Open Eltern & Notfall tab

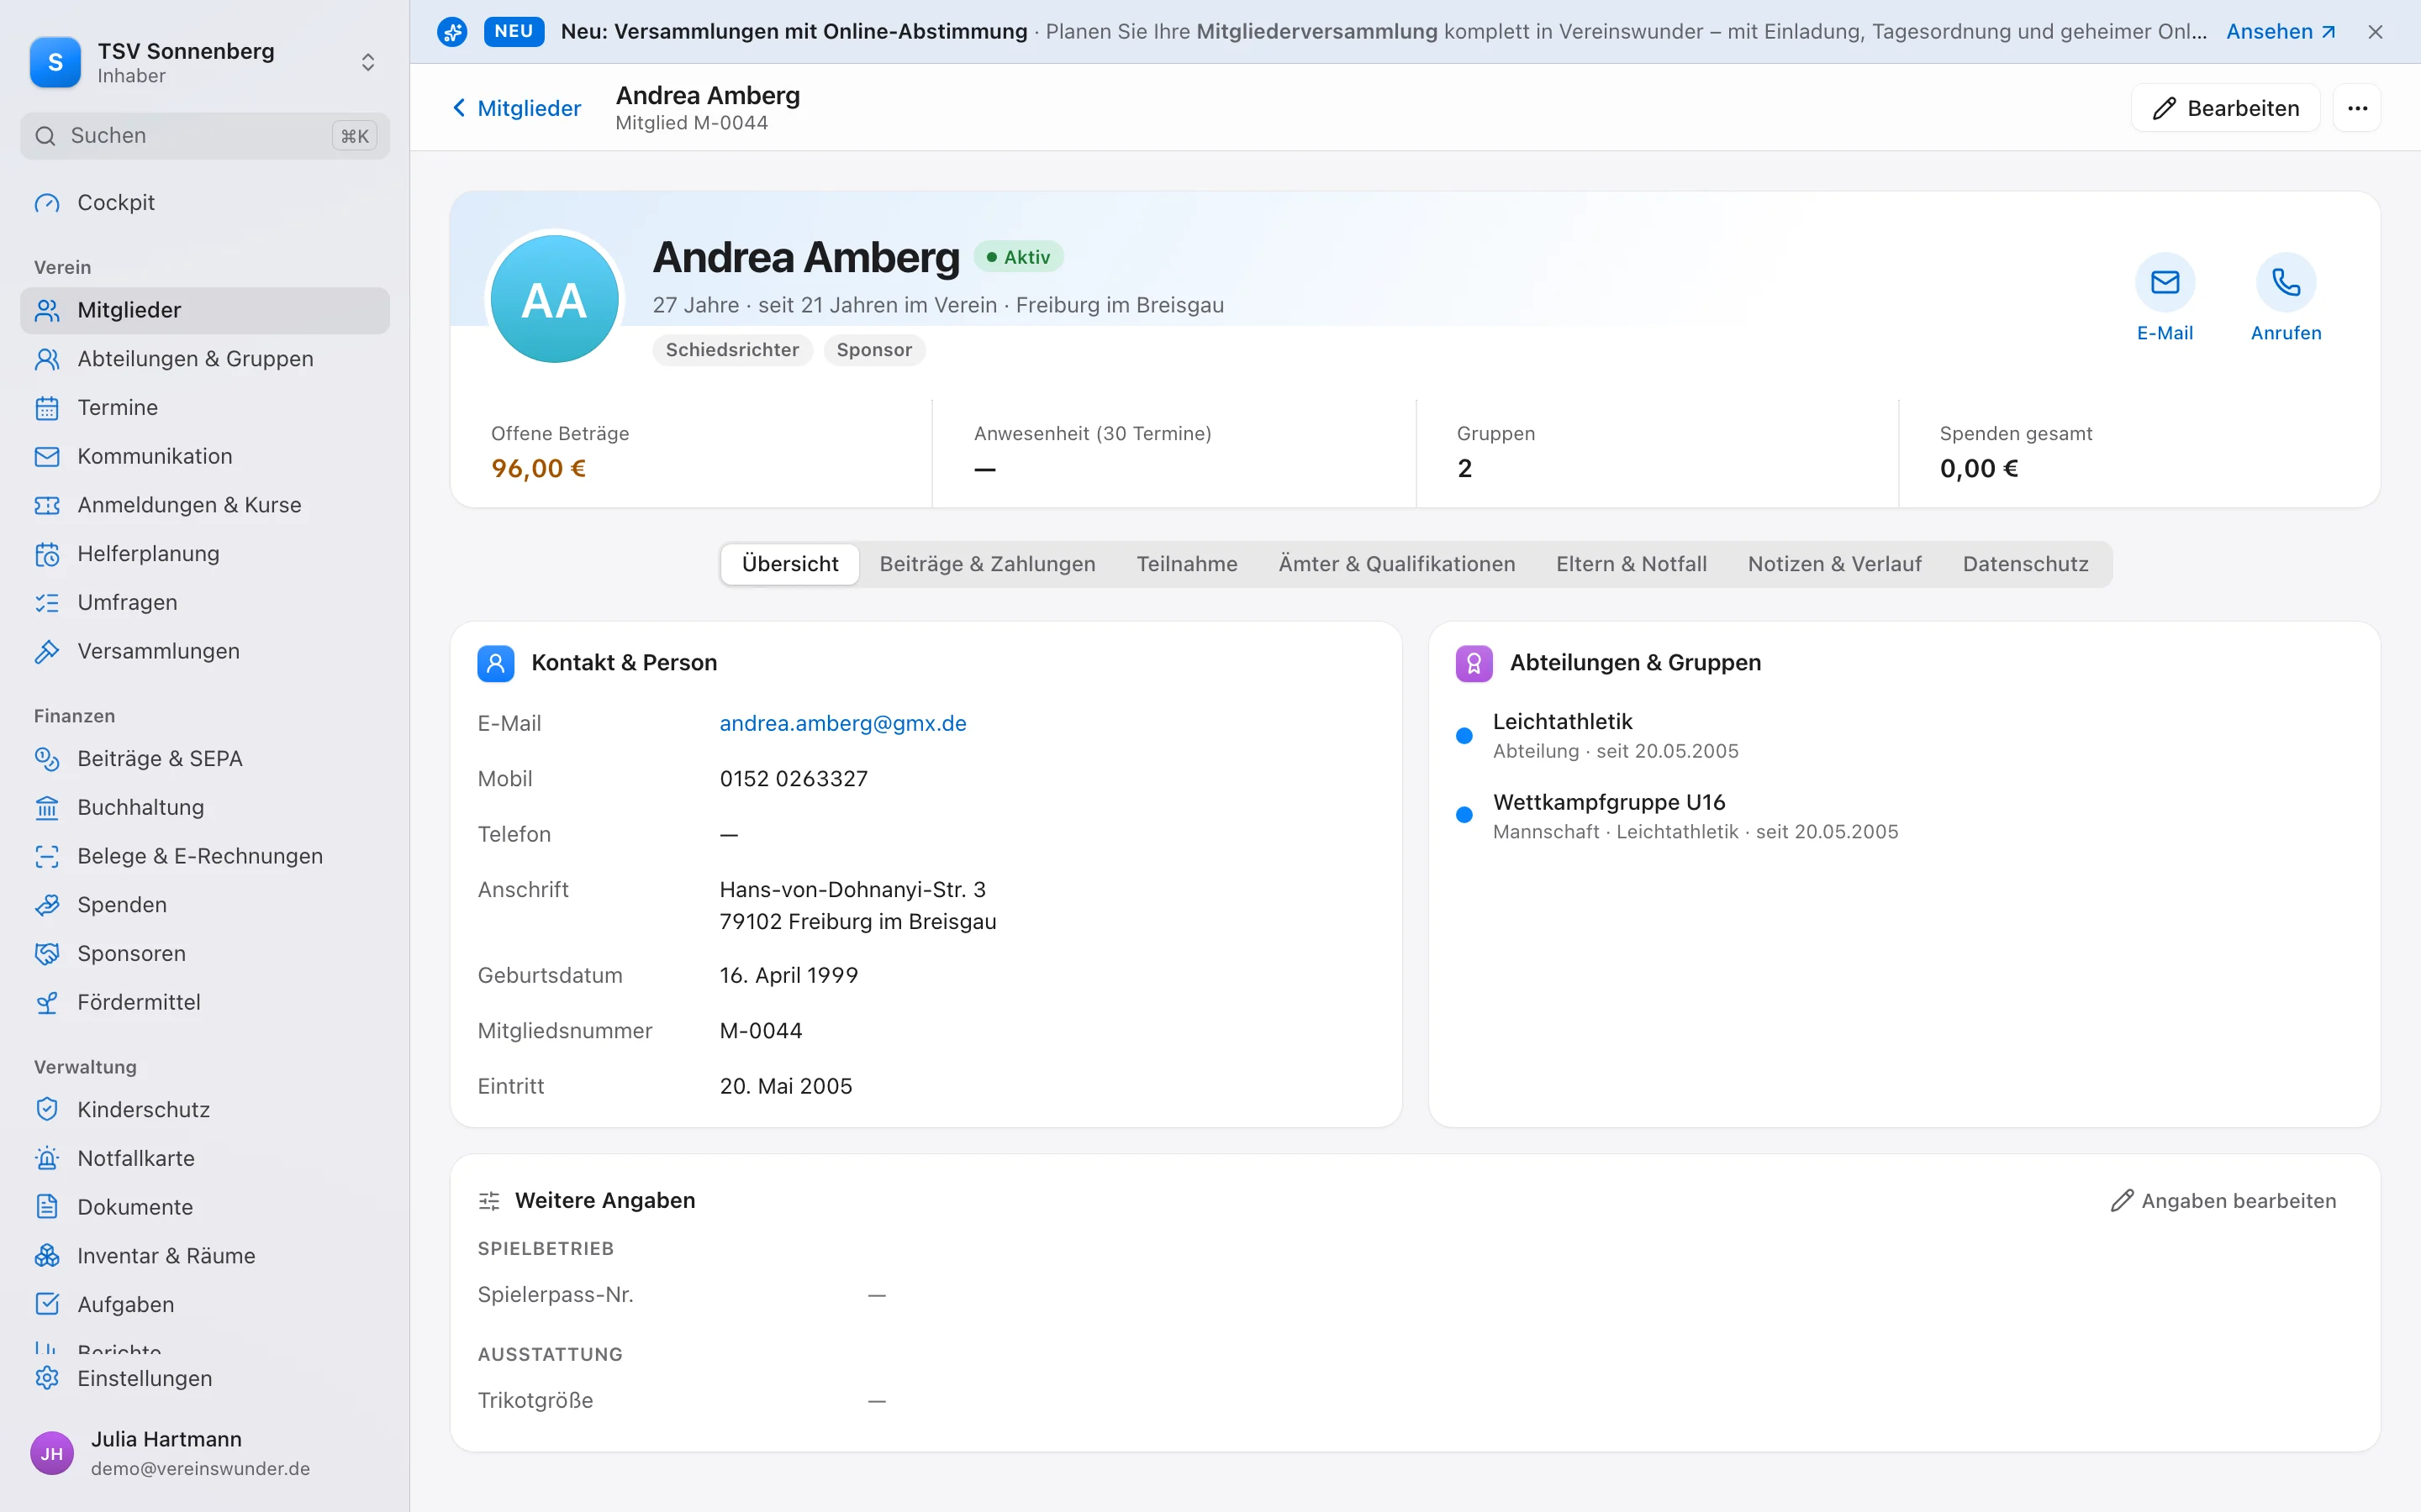coord(1631,564)
